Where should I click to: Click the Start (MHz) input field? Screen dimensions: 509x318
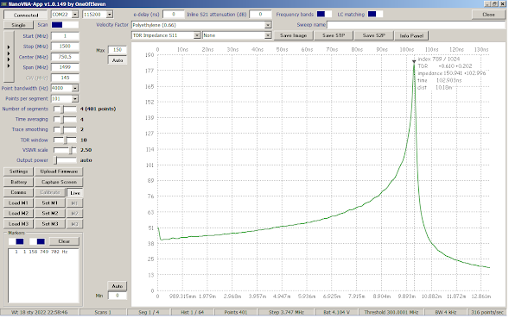(65, 36)
